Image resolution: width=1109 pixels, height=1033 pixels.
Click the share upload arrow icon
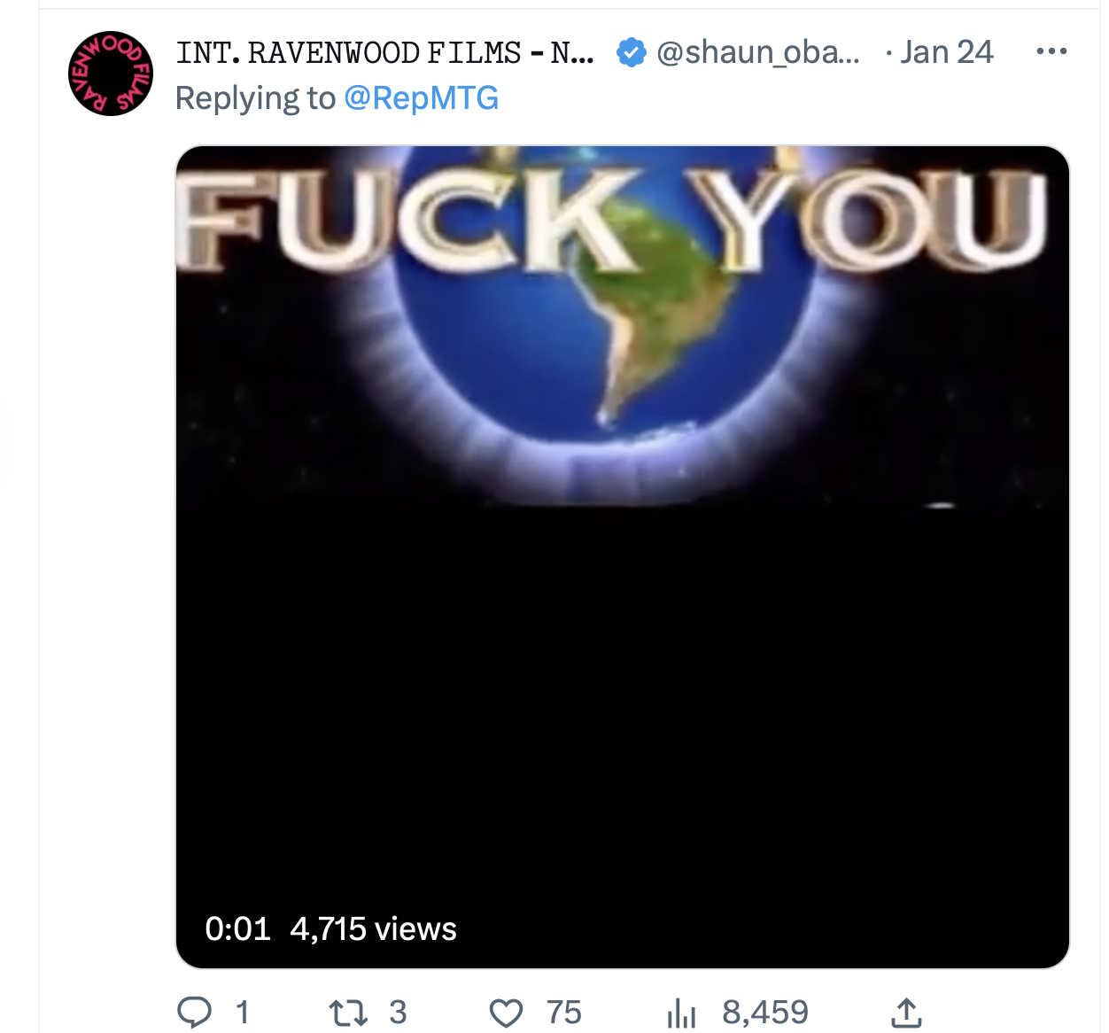click(906, 1013)
